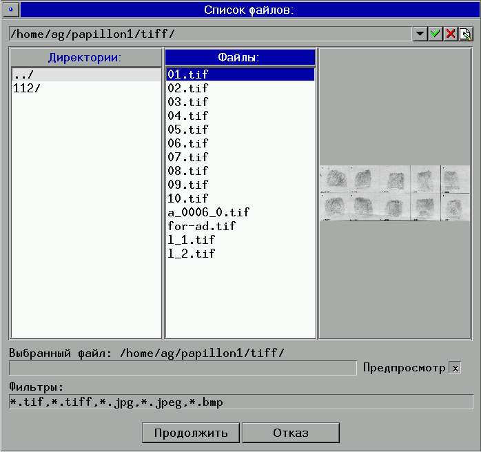Open the 112/ directory entry
Screen dimensions: 481x452
click(86, 88)
